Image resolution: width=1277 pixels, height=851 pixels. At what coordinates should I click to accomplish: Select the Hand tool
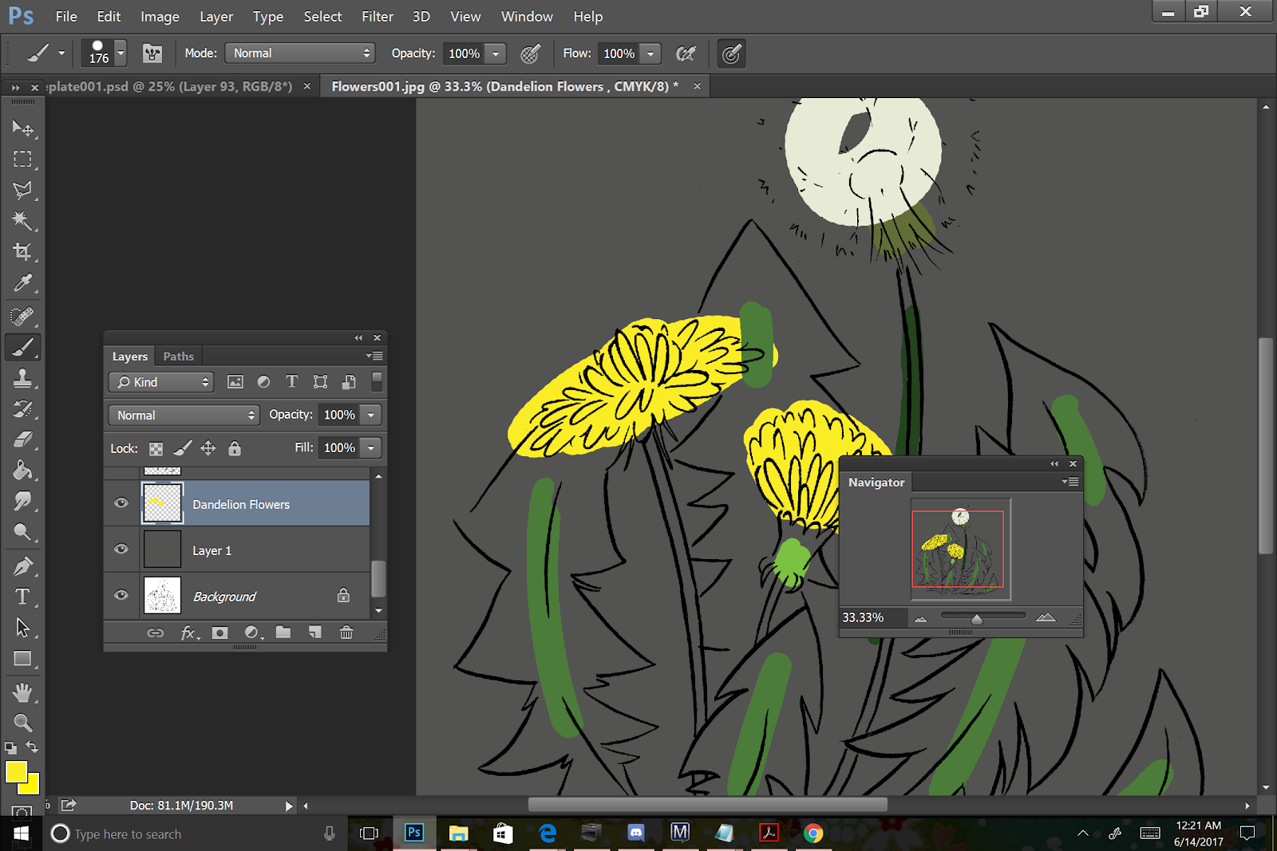22,691
